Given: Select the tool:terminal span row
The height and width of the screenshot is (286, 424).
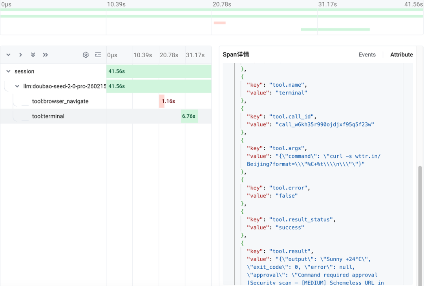Looking at the screenshot, I should [48, 116].
